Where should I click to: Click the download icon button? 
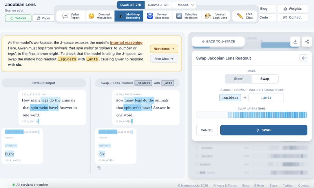tap(295, 42)
